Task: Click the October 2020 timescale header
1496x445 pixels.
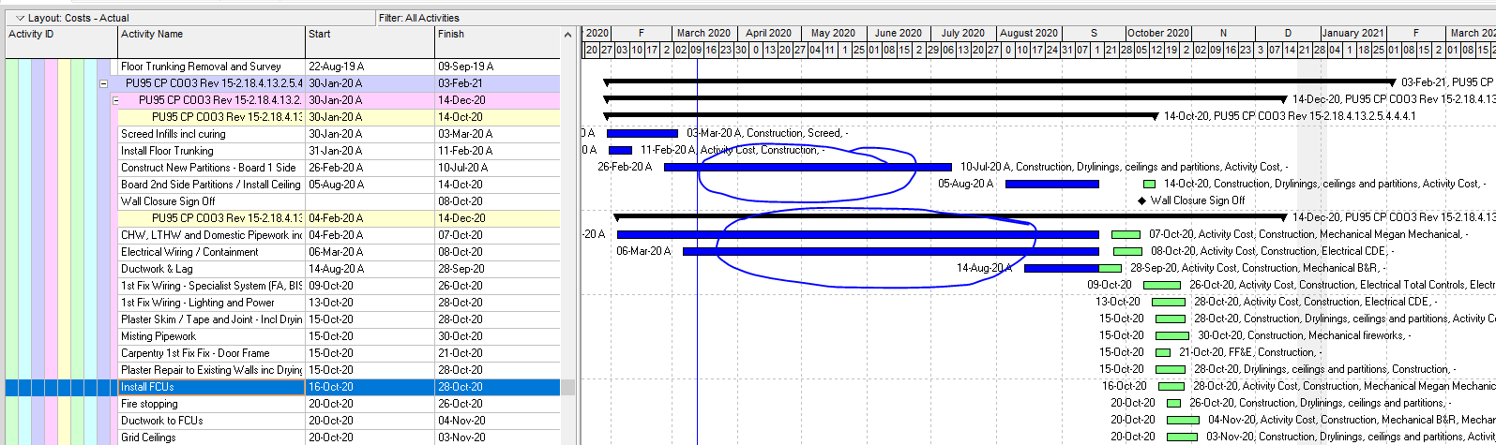Action: click(1158, 33)
